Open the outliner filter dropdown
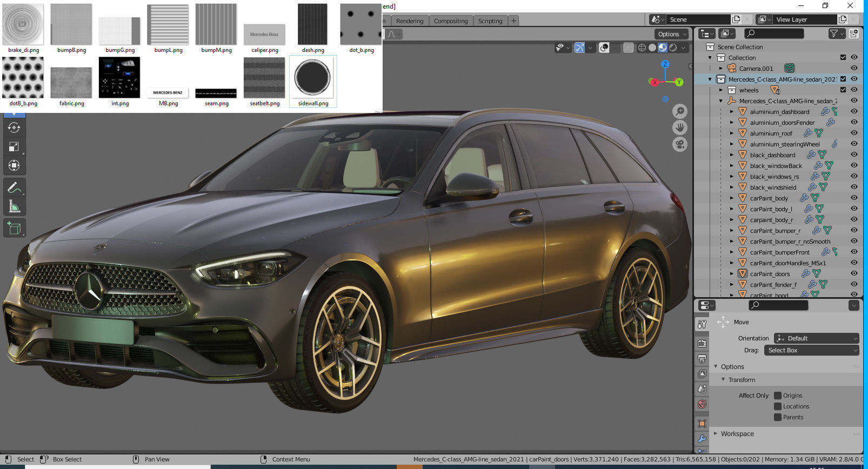 click(836, 33)
